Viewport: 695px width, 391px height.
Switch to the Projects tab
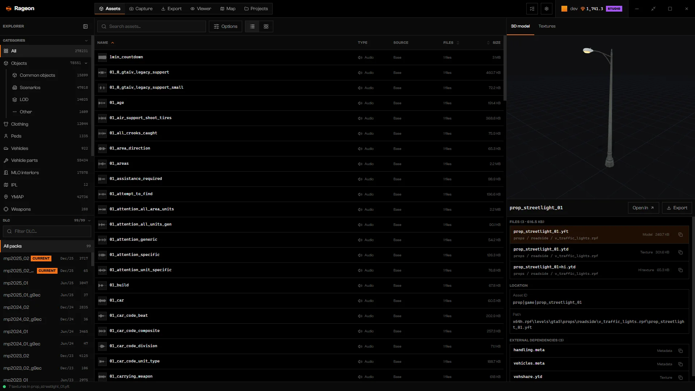[256, 9]
